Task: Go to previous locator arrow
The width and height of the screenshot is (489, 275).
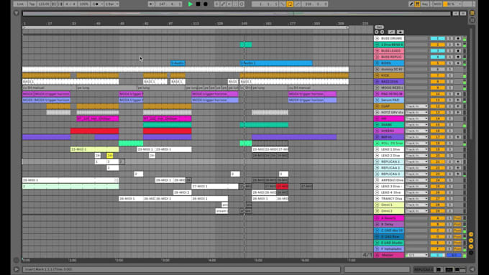Action: click(376, 32)
